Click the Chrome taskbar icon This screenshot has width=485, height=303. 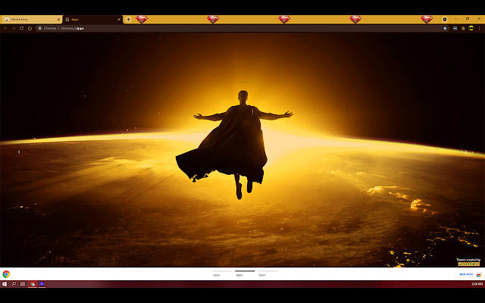tap(33, 284)
